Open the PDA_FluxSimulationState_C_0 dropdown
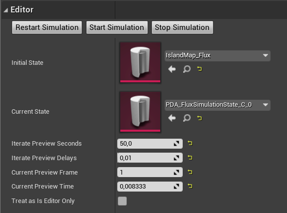Image resolution: width=287 pixels, height=213 pixels. click(x=218, y=105)
